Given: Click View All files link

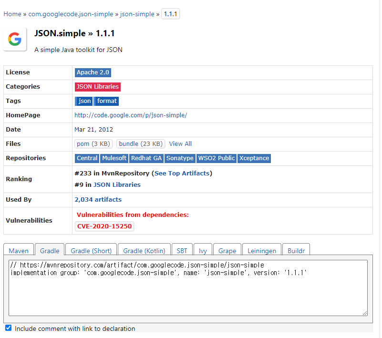Looking at the screenshot, I should (180, 144).
